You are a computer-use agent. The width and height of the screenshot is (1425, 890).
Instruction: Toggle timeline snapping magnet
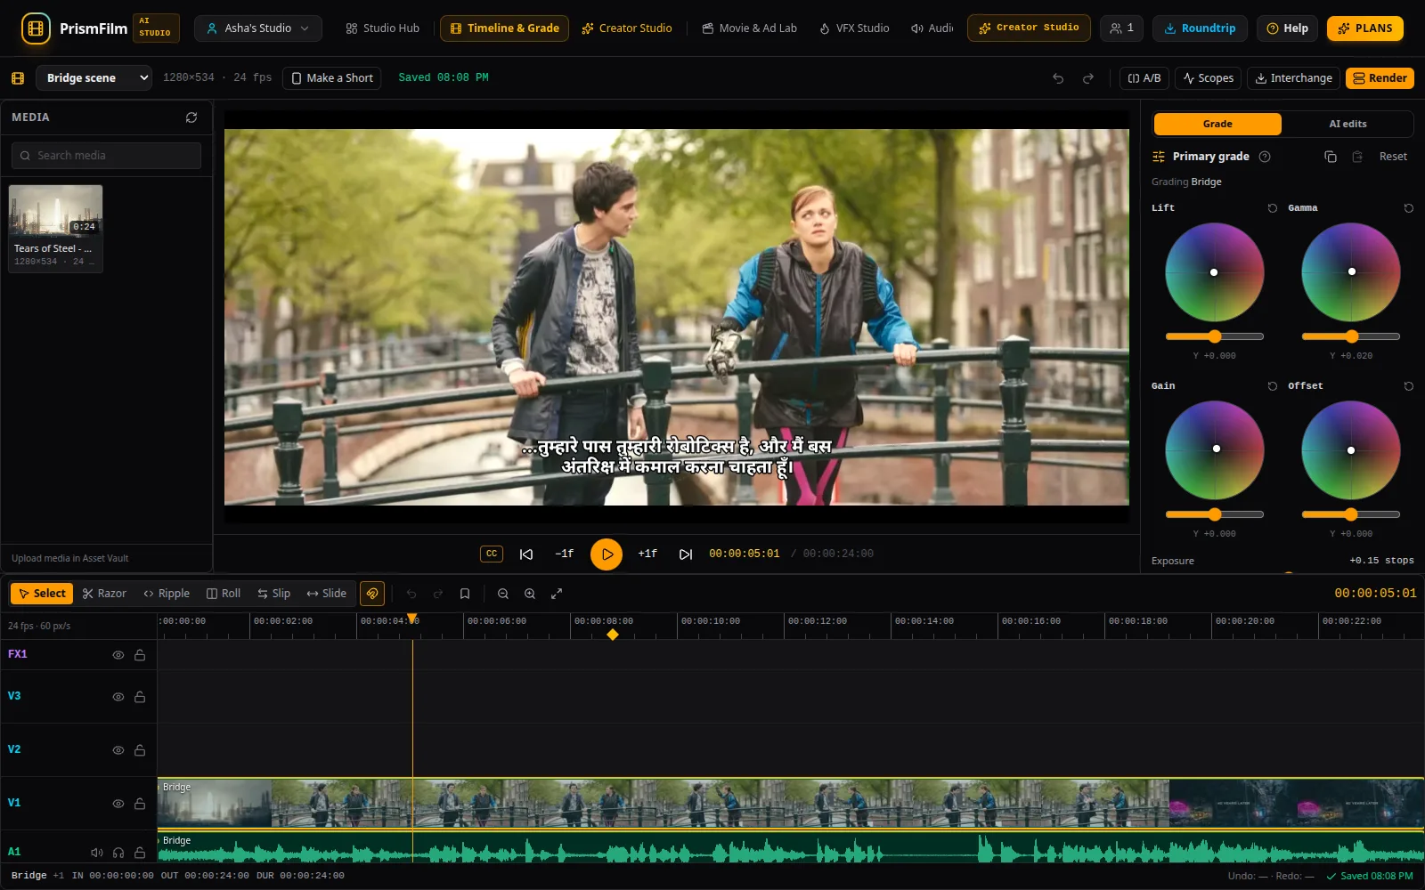pyautogui.click(x=372, y=594)
